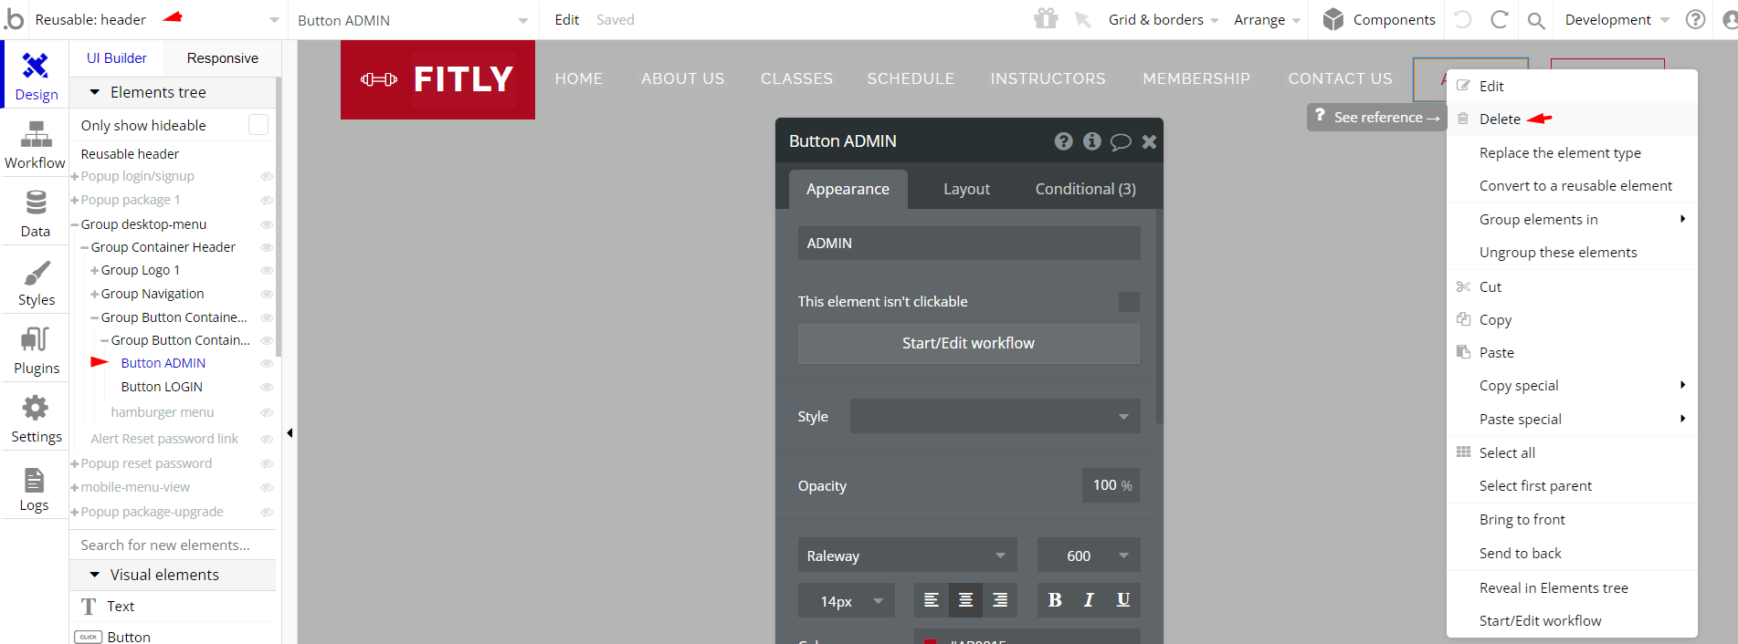This screenshot has width=1738, height=644.
Task: Click the ADMIN text input field
Action: (968, 243)
